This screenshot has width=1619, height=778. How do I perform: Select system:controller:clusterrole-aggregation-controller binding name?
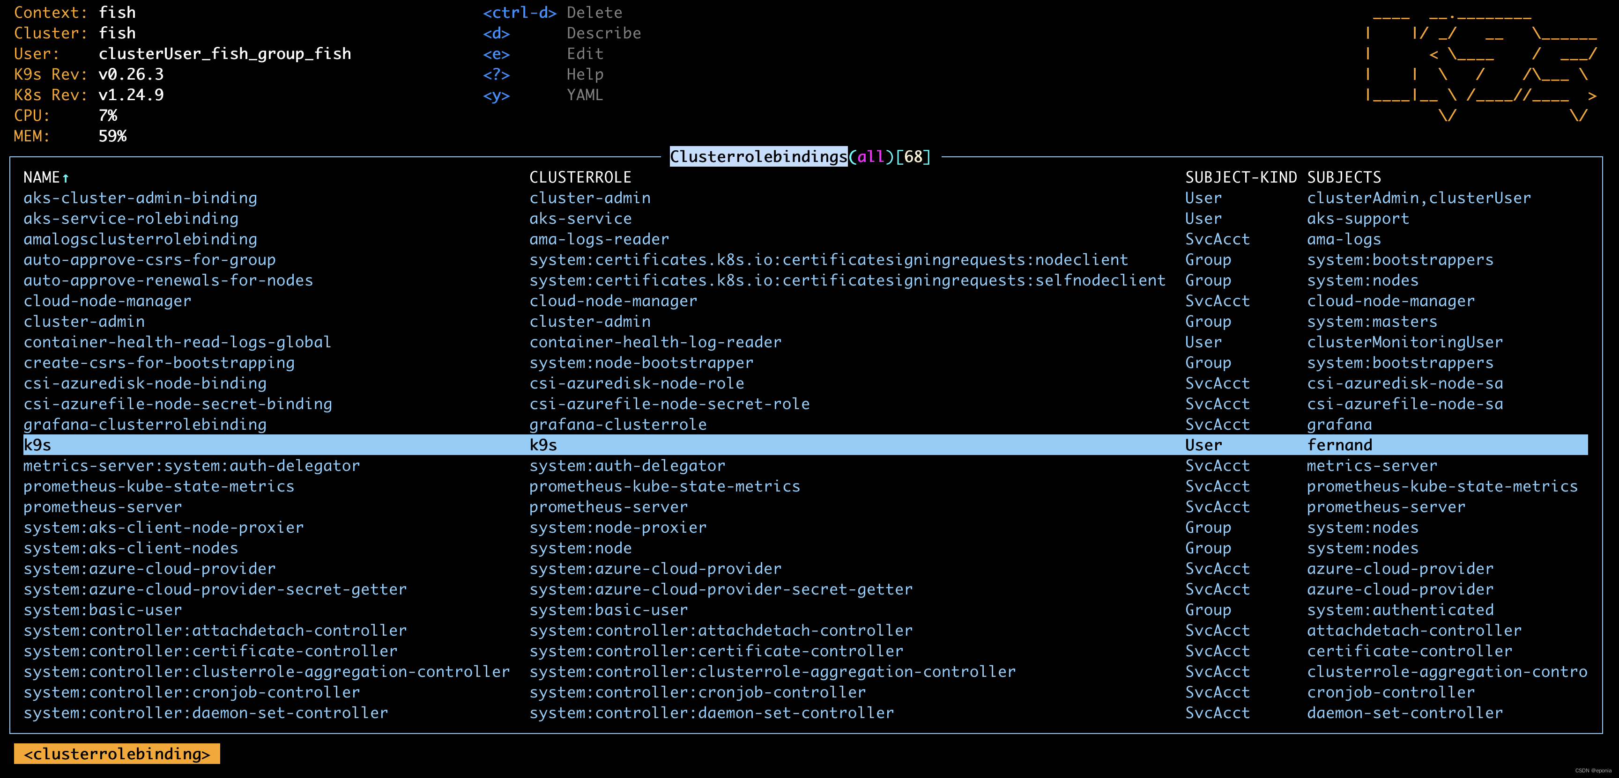point(267,672)
